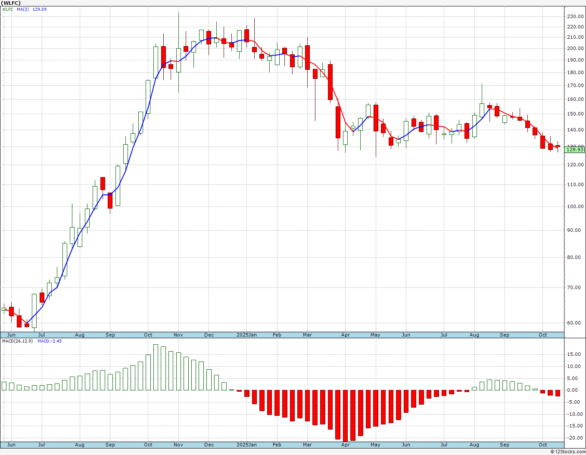
Task: Click Mar on the MACD panel date axis
Action: coord(307,445)
